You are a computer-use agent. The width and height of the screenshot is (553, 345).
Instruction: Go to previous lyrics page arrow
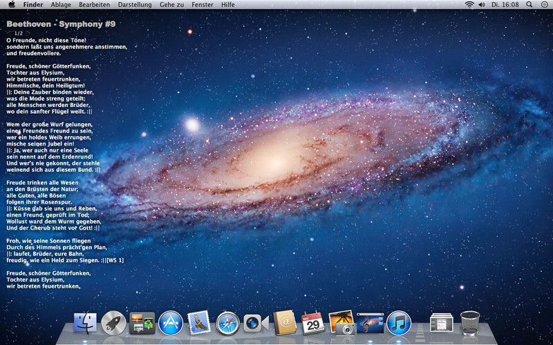pos(9,33)
